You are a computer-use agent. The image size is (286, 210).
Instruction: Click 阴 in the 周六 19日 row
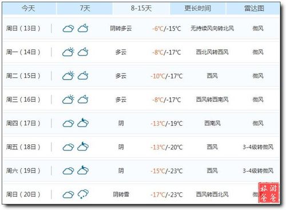[x=121, y=171]
